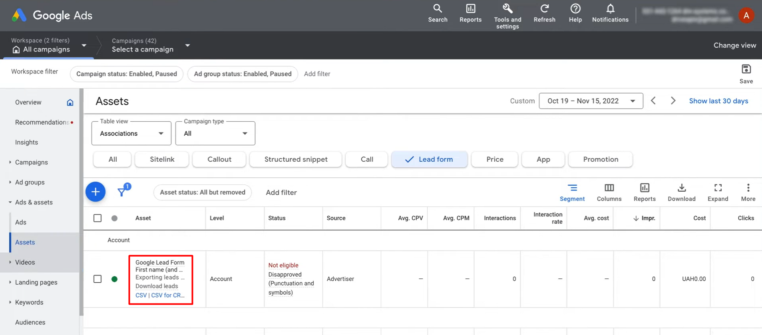
Task: Click the blue plus add asset button
Action: pos(95,192)
